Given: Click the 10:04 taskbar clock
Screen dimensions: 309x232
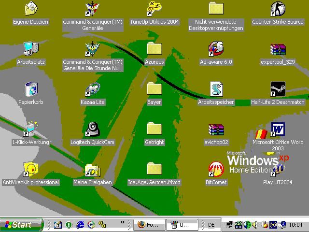Looking at the screenshot, I should click(295, 225).
